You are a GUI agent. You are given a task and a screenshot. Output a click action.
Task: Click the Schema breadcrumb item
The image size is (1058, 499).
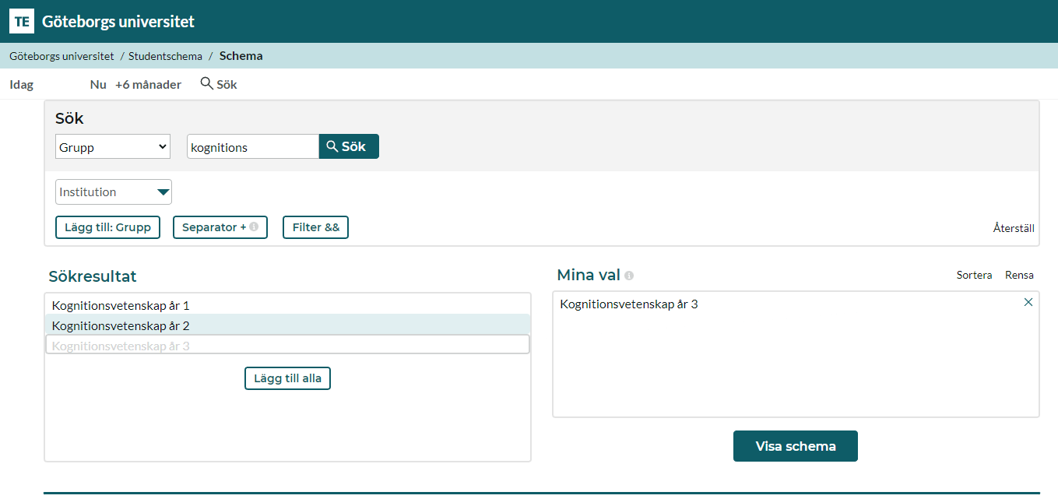click(241, 56)
